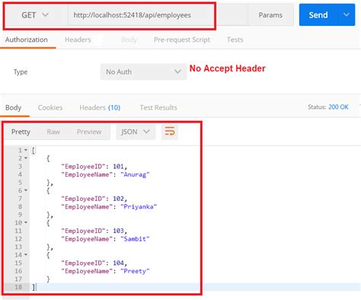The height and width of the screenshot is (300, 361).
Task: Click line number 18 in gutter
Action: pos(18,287)
